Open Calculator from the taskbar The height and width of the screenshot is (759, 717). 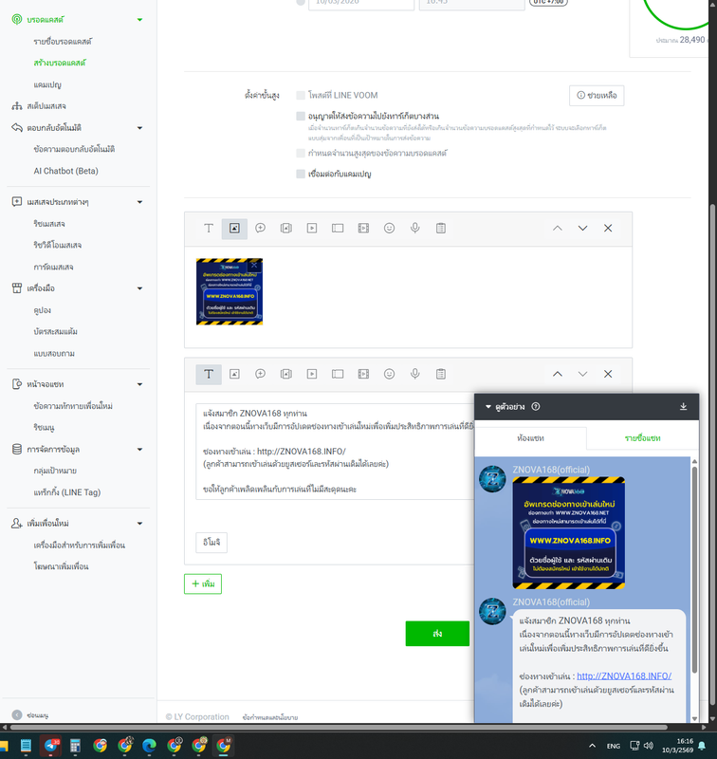75,746
